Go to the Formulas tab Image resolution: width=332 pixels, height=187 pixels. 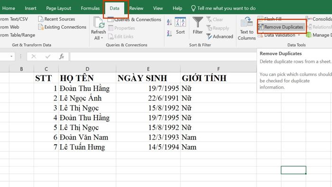coord(90,8)
